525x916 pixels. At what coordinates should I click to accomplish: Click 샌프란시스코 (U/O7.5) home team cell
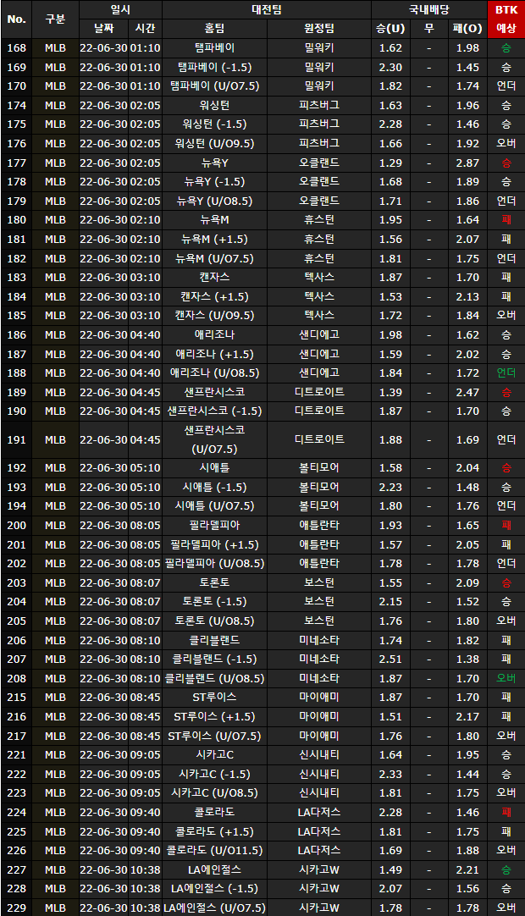coord(214,439)
